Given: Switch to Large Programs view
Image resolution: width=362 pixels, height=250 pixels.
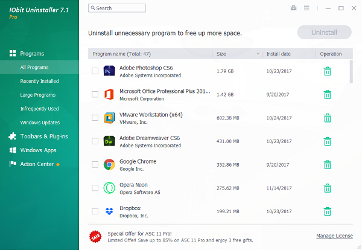Looking at the screenshot, I should coord(37,95).
